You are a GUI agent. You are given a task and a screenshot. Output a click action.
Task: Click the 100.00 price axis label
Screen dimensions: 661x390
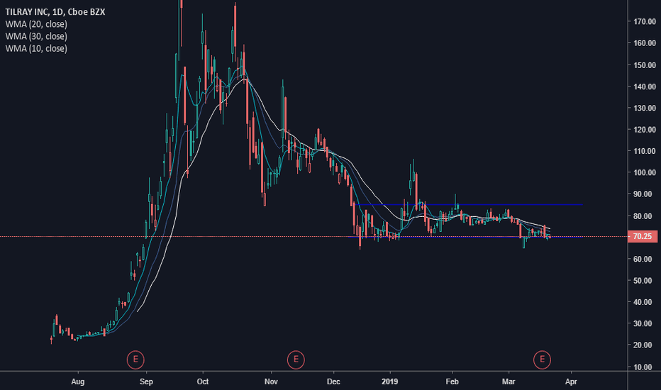645,172
